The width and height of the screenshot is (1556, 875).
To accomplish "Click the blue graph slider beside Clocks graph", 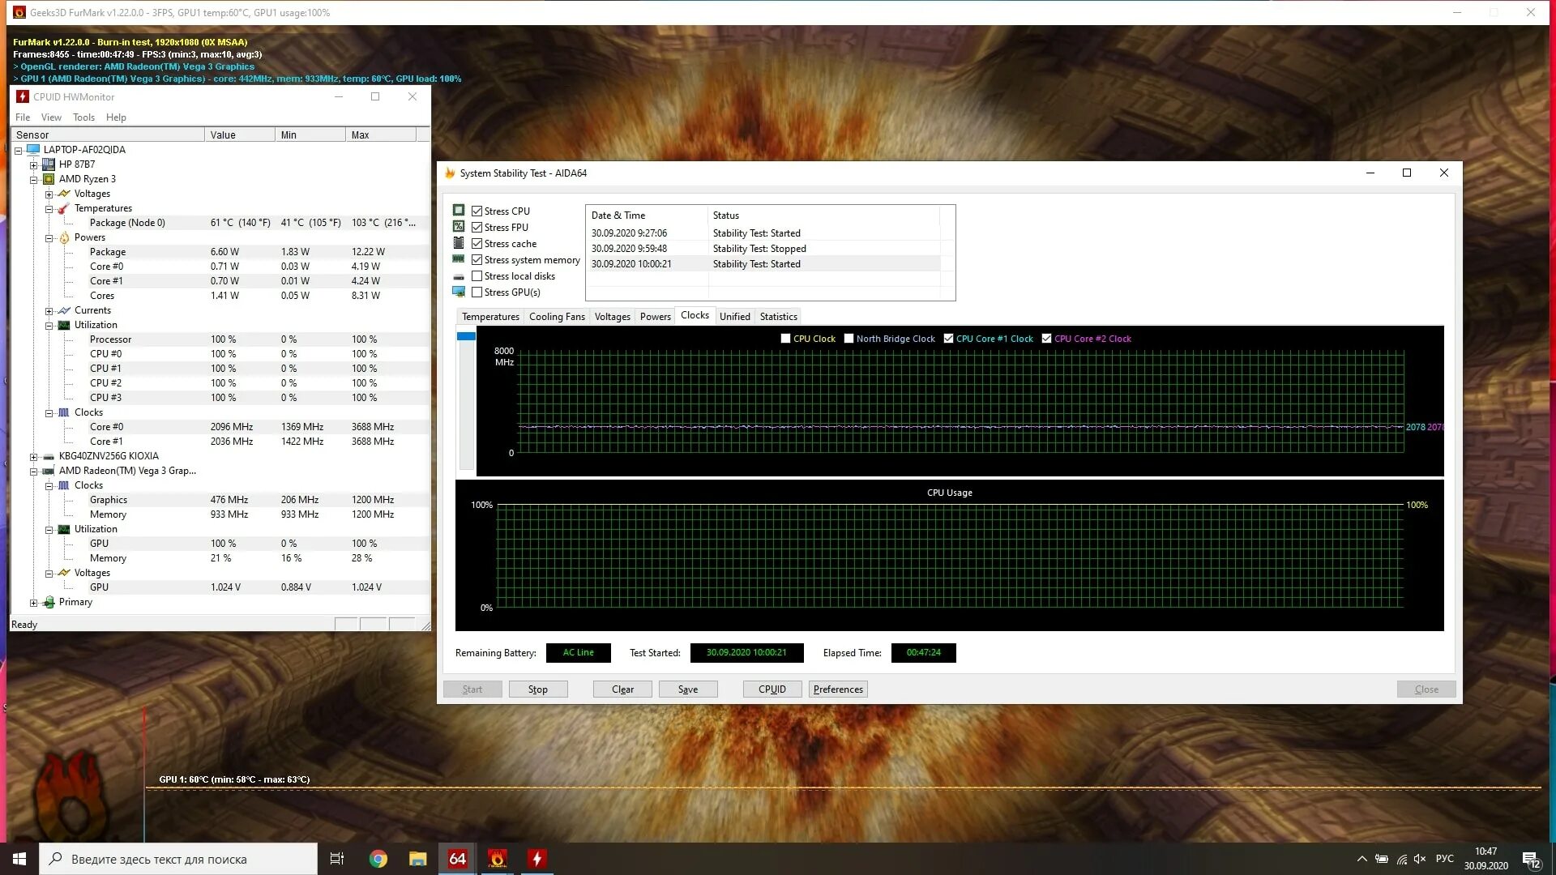I will click(466, 336).
